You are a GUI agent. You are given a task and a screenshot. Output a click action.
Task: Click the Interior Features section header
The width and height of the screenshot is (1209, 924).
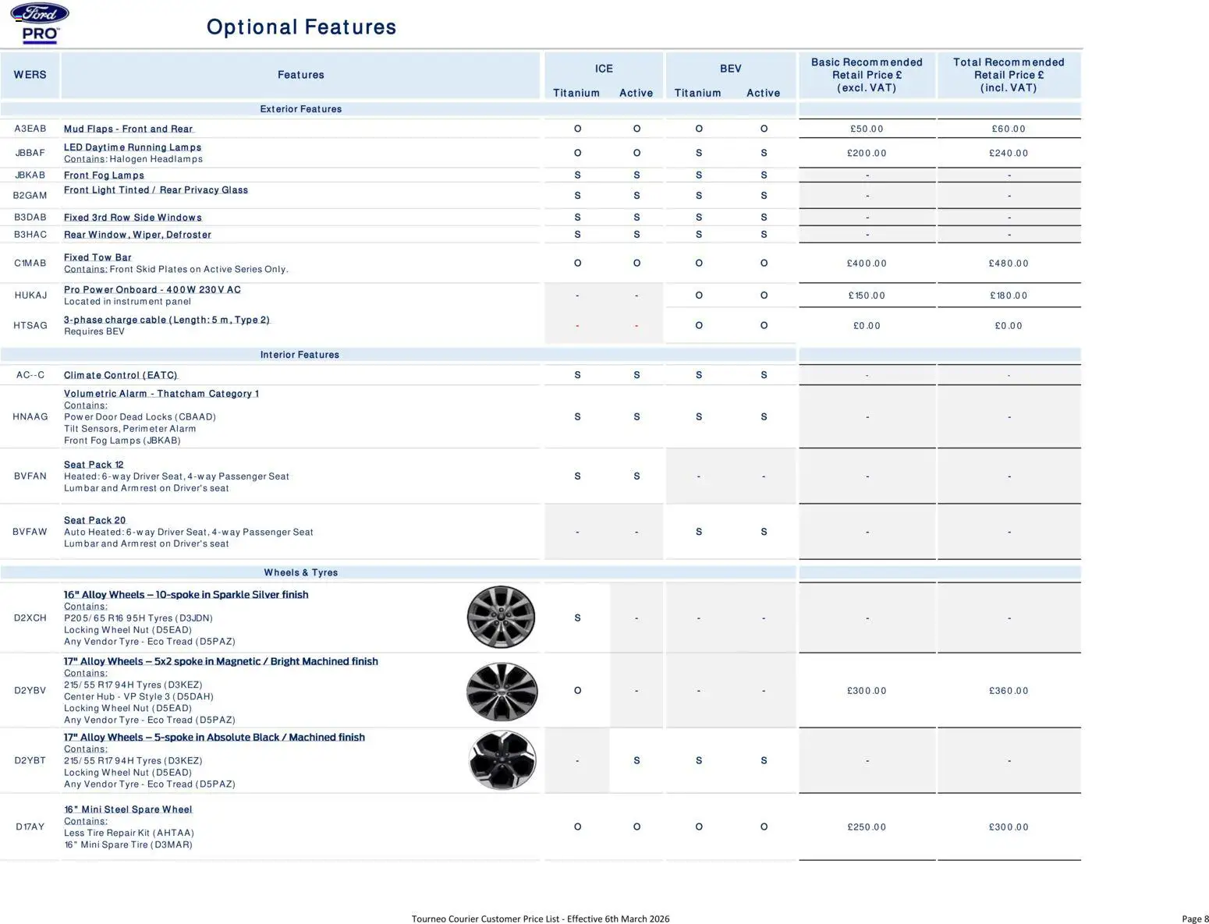300,355
